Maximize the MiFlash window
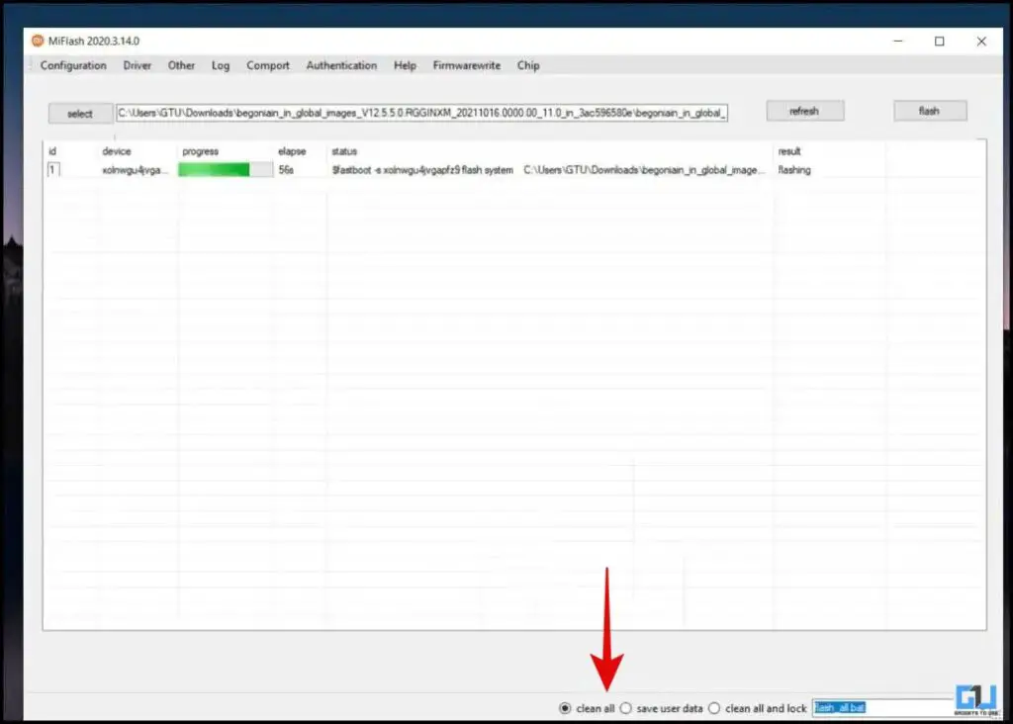1013x724 pixels. coord(939,41)
